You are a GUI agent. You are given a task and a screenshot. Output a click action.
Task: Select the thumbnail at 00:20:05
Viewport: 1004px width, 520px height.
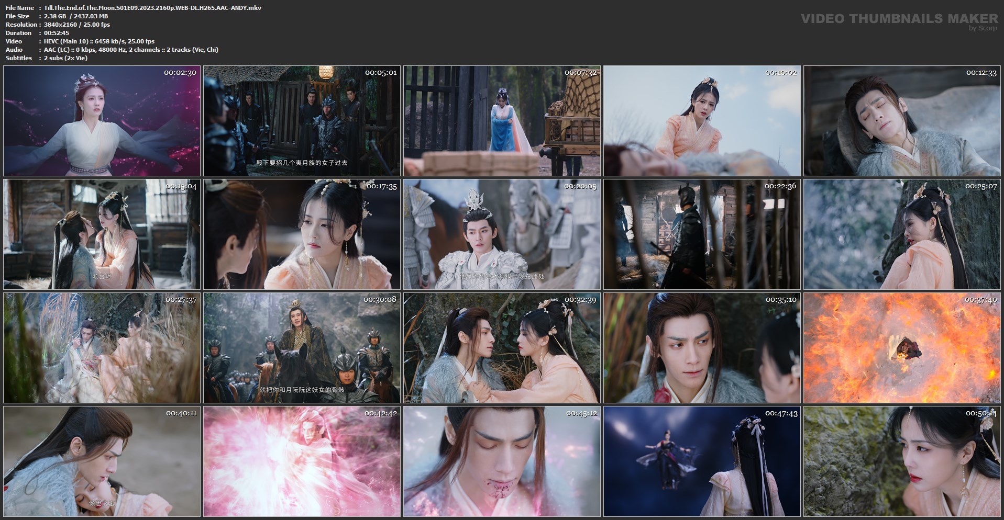pyautogui.click(x=502, y=234)
